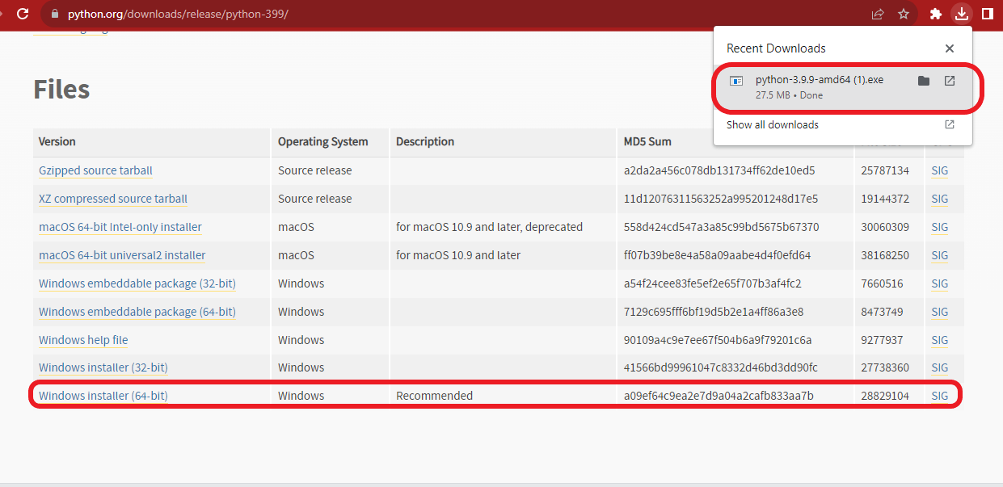Show python-3.9.9-amd64 download in folder
Screen dimensions: 1003x487
point(924,81)
